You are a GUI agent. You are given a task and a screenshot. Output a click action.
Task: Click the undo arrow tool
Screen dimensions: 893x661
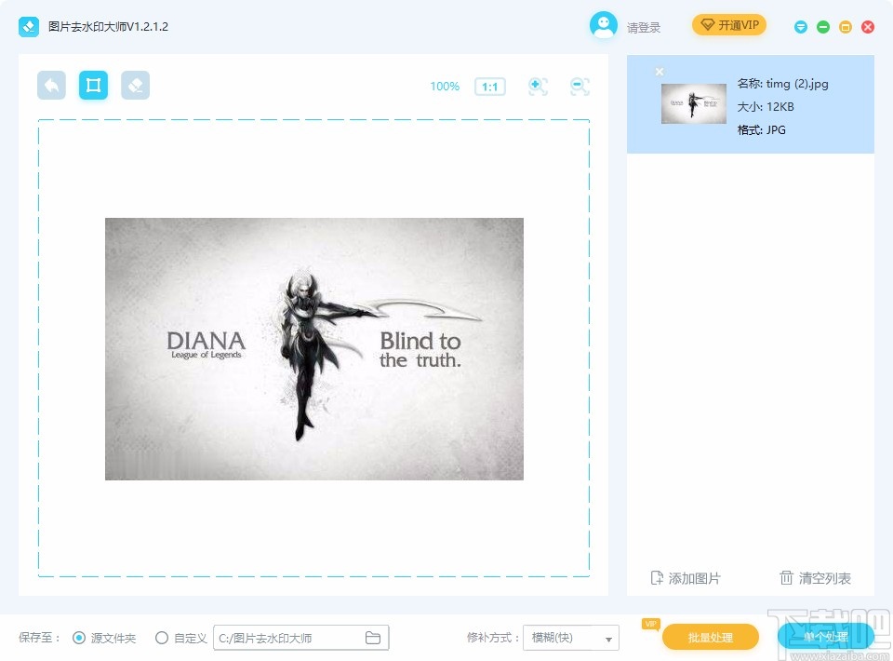click(51, 86)
